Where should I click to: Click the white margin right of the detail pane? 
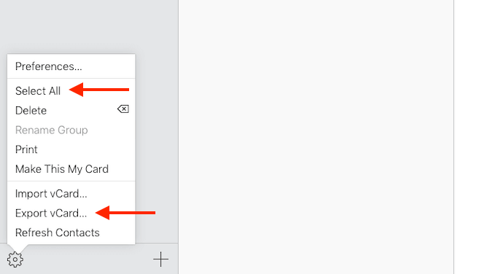pyautogui.click(x=475, y=137)
